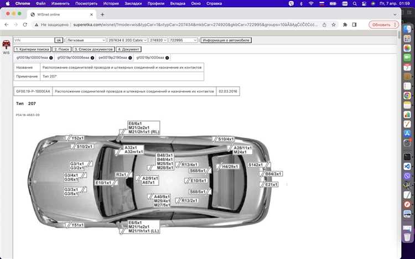Open the Профили menu
Screen dimensions: 415x259
pyautogui.click(x=156, y=3)
